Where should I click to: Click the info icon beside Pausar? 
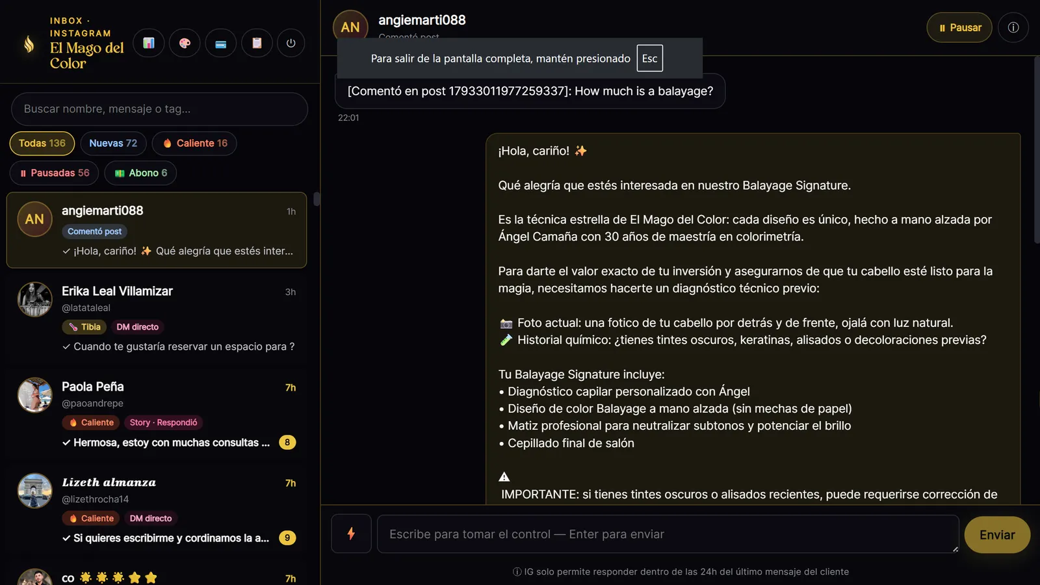[x=1013, y=27]
